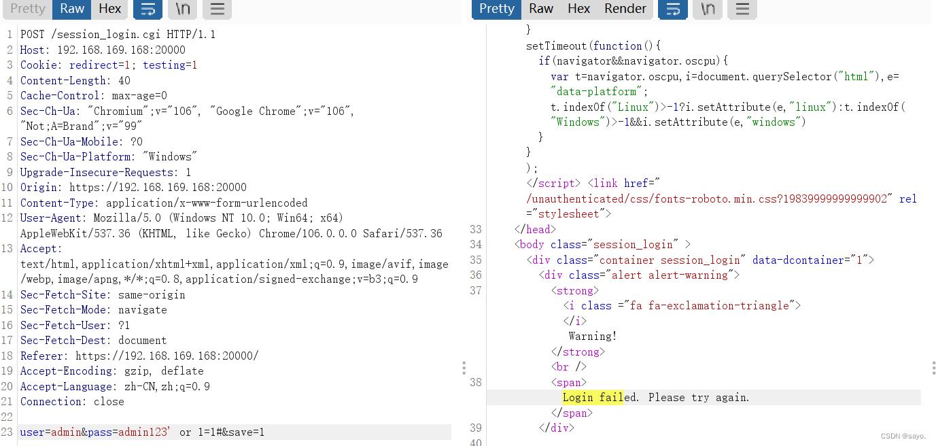Click the '/unauthenticated/css/fonts-roboto.min.css' path in response

707,199
